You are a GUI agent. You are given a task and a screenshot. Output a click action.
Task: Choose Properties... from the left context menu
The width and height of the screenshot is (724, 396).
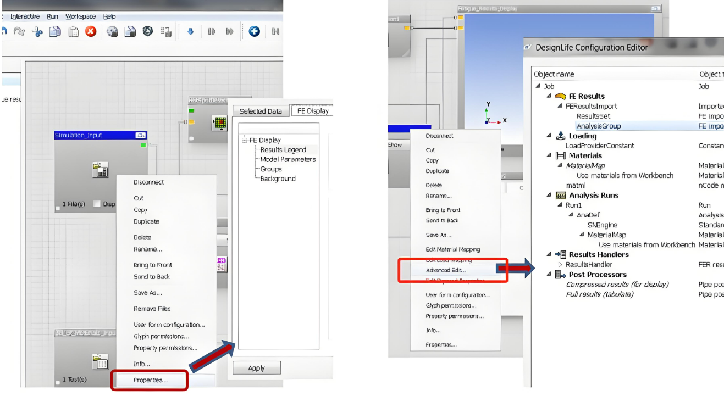(151, 380)
